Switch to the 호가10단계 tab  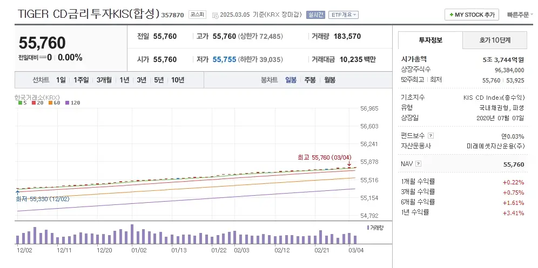[495, 40]
